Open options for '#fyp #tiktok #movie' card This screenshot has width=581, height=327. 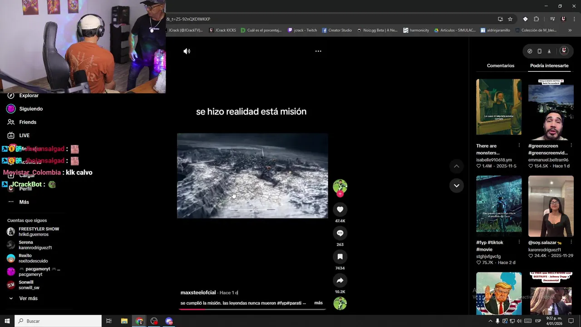[x=519, y=242]
